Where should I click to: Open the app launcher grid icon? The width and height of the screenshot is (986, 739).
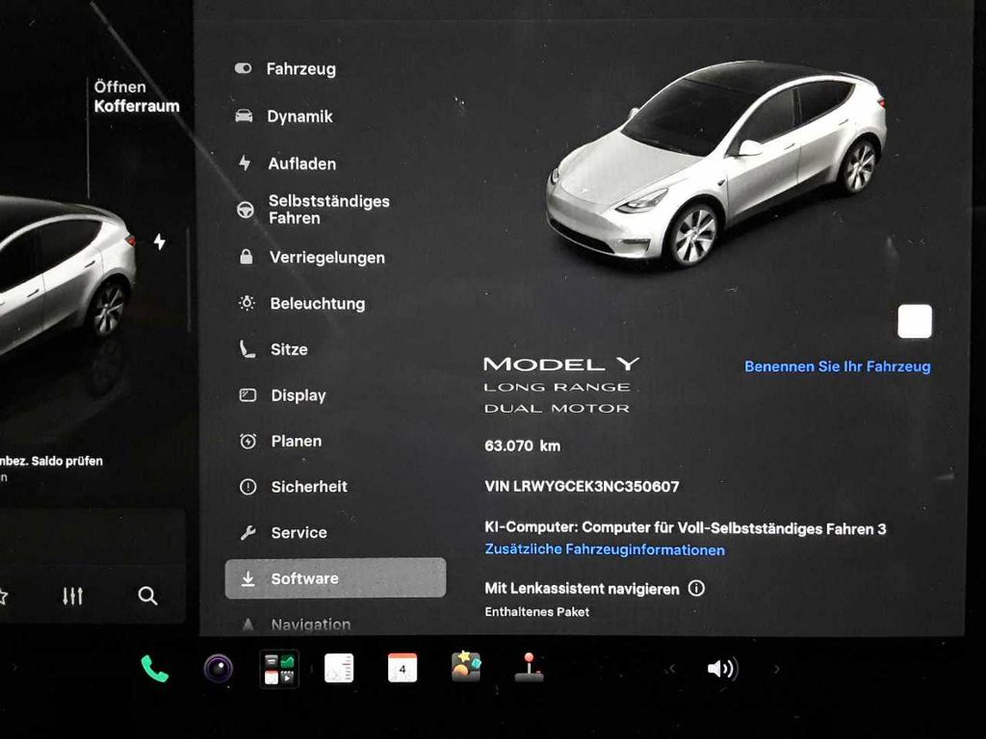click(279, 669)
